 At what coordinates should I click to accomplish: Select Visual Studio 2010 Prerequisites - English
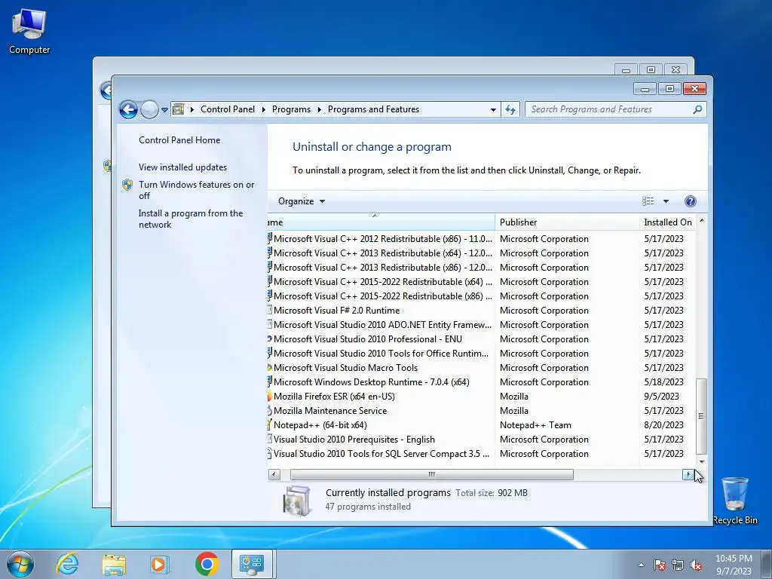(482, 440)
